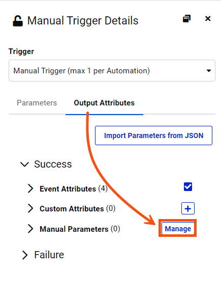Image resolution: width=221 pixels, height=298 pixels.
Task: Expand the Manual Parameters chevron
Action: (30, 228)
